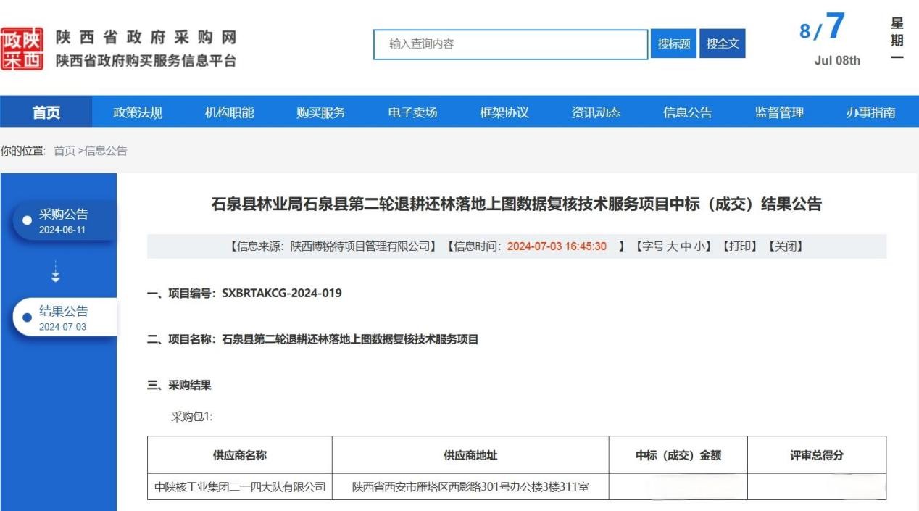Screen dimensions: 919x511
Task: Click the Shaanxi procurement site logo
Action: coord(22,49)
